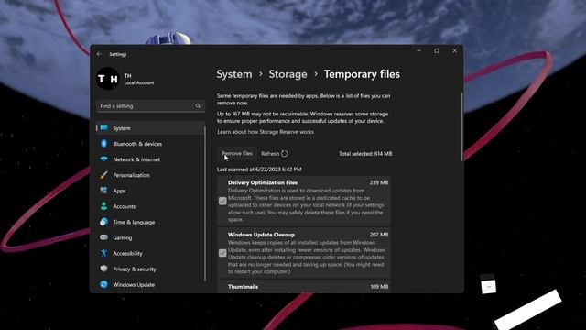The height and width of the screenshot is (330, 586).
Task: Click the search magnifier icon
Action: click(x=198, y=106)
